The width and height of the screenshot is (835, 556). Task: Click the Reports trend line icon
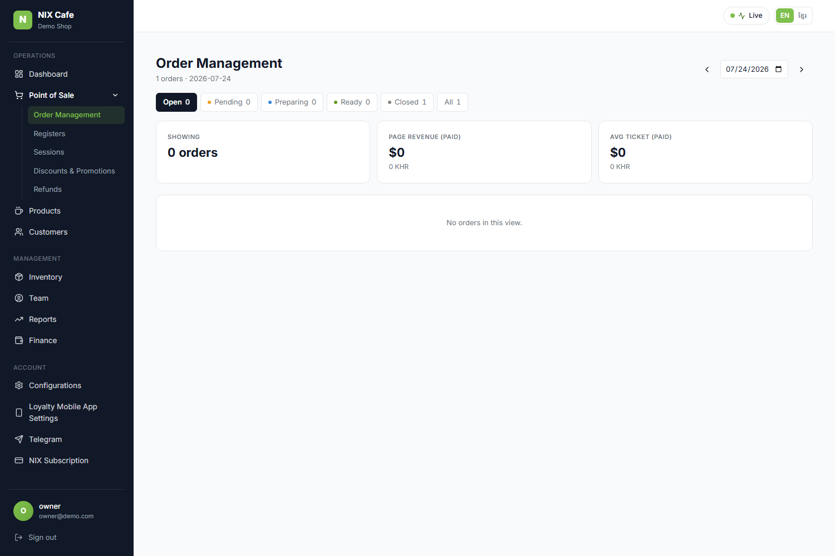click(x=19, y=319)
